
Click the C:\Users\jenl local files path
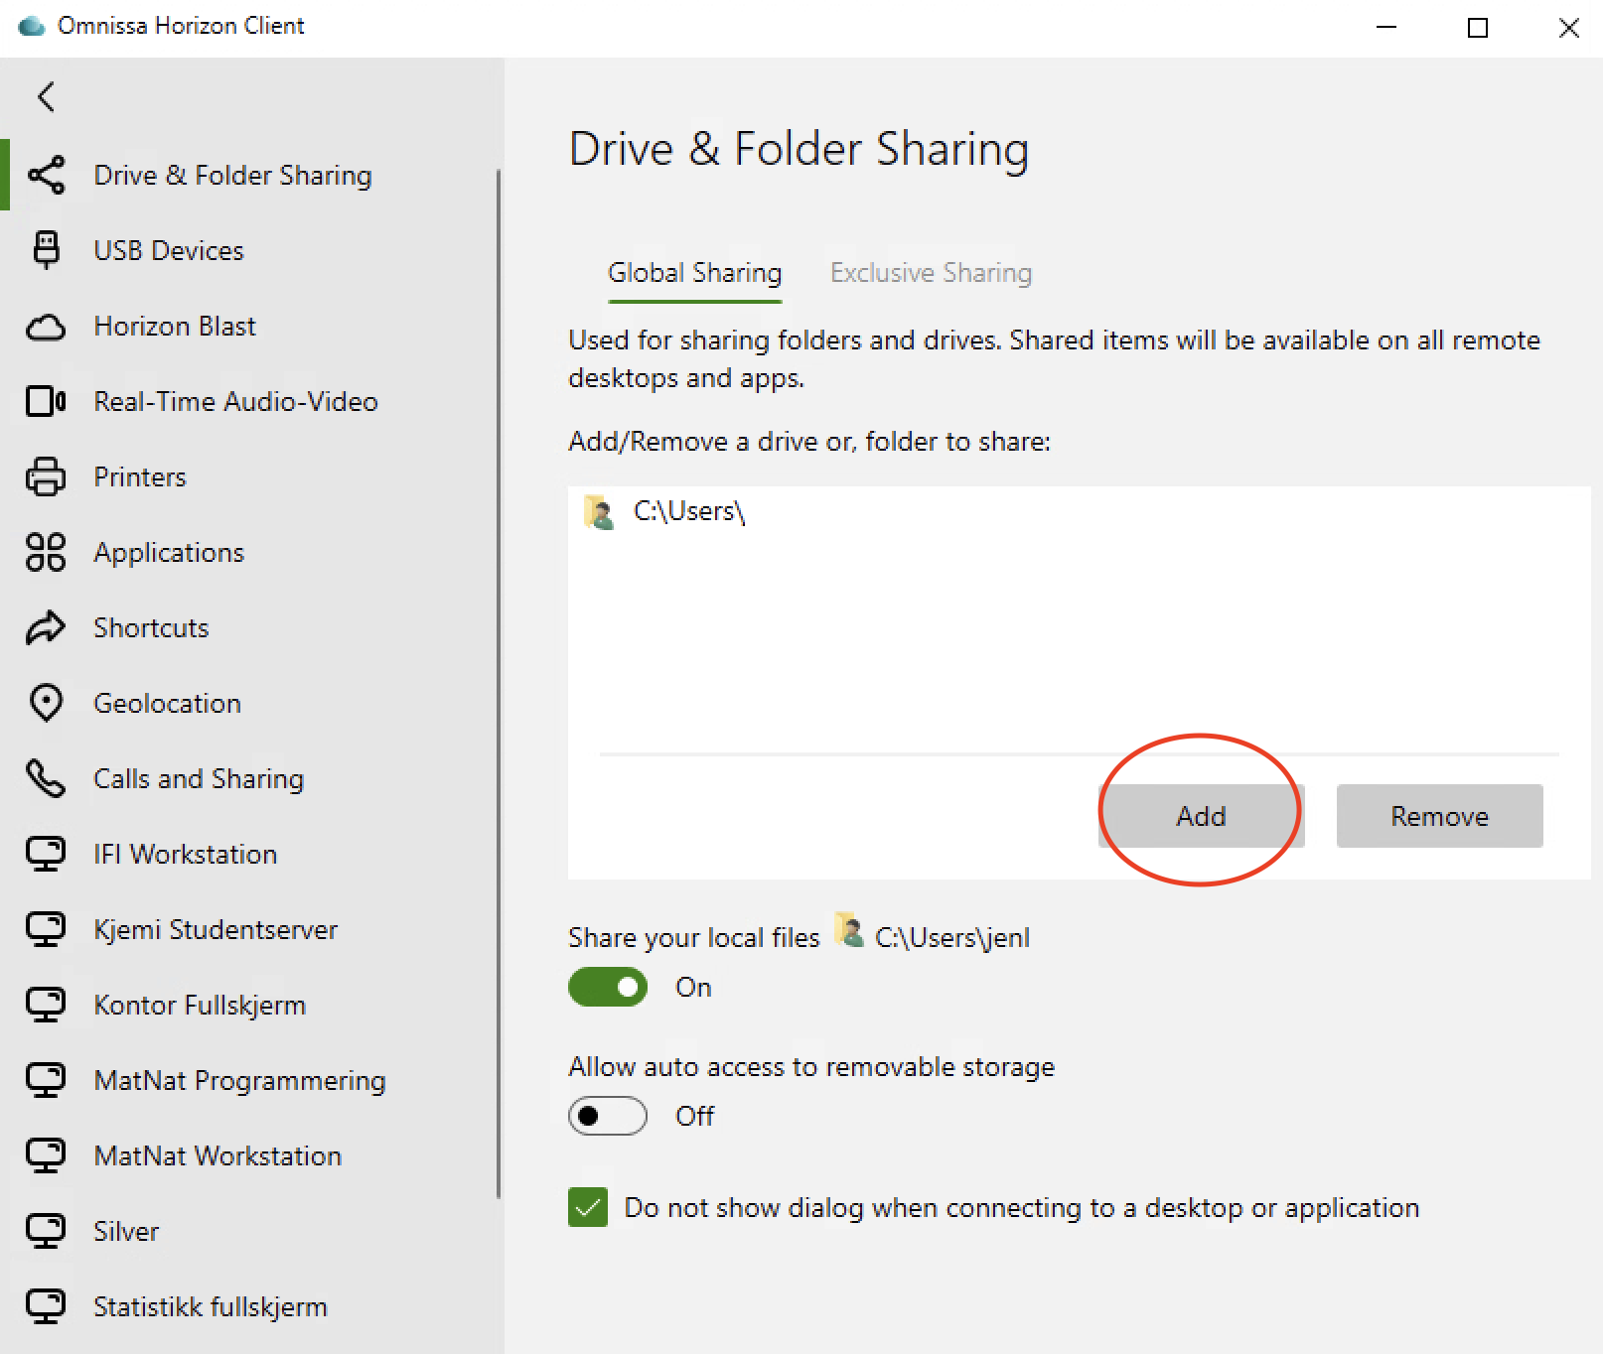(x=951, y=937)
